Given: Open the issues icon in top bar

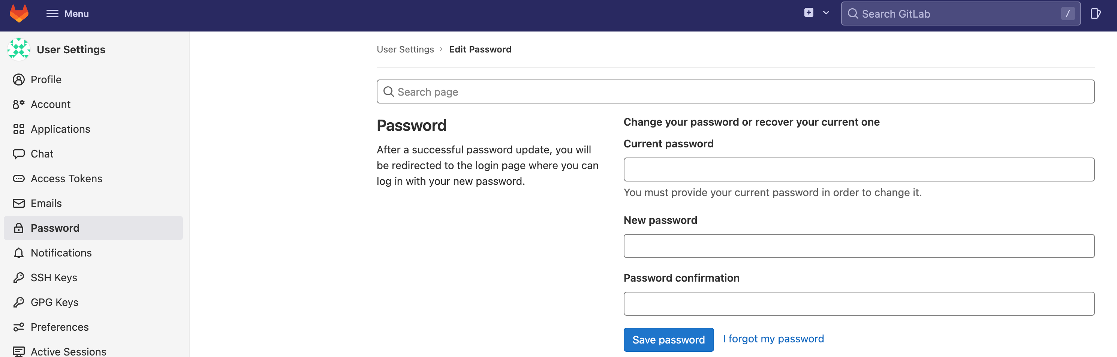Looking at the screenshot, I should [1095, 13].
